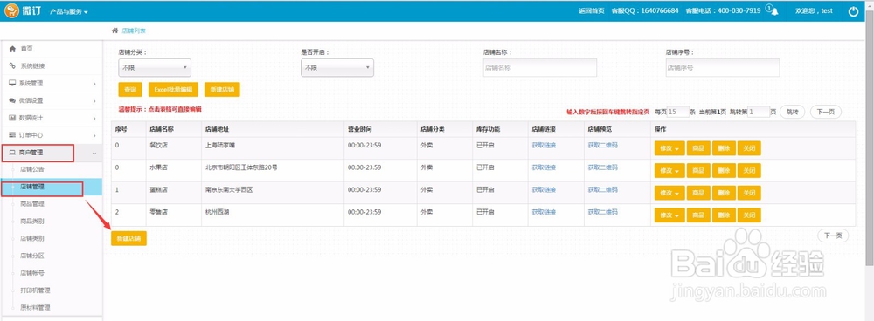Click the Excel批量编辑 button
The width and height of the screenshot is (874, 321).
point(173,90)
